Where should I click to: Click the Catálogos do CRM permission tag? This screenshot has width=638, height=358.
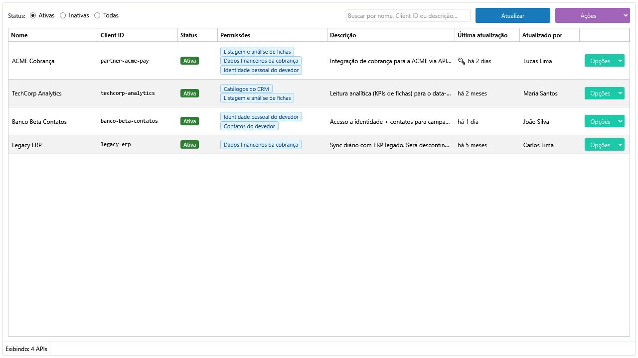(246, 89)
